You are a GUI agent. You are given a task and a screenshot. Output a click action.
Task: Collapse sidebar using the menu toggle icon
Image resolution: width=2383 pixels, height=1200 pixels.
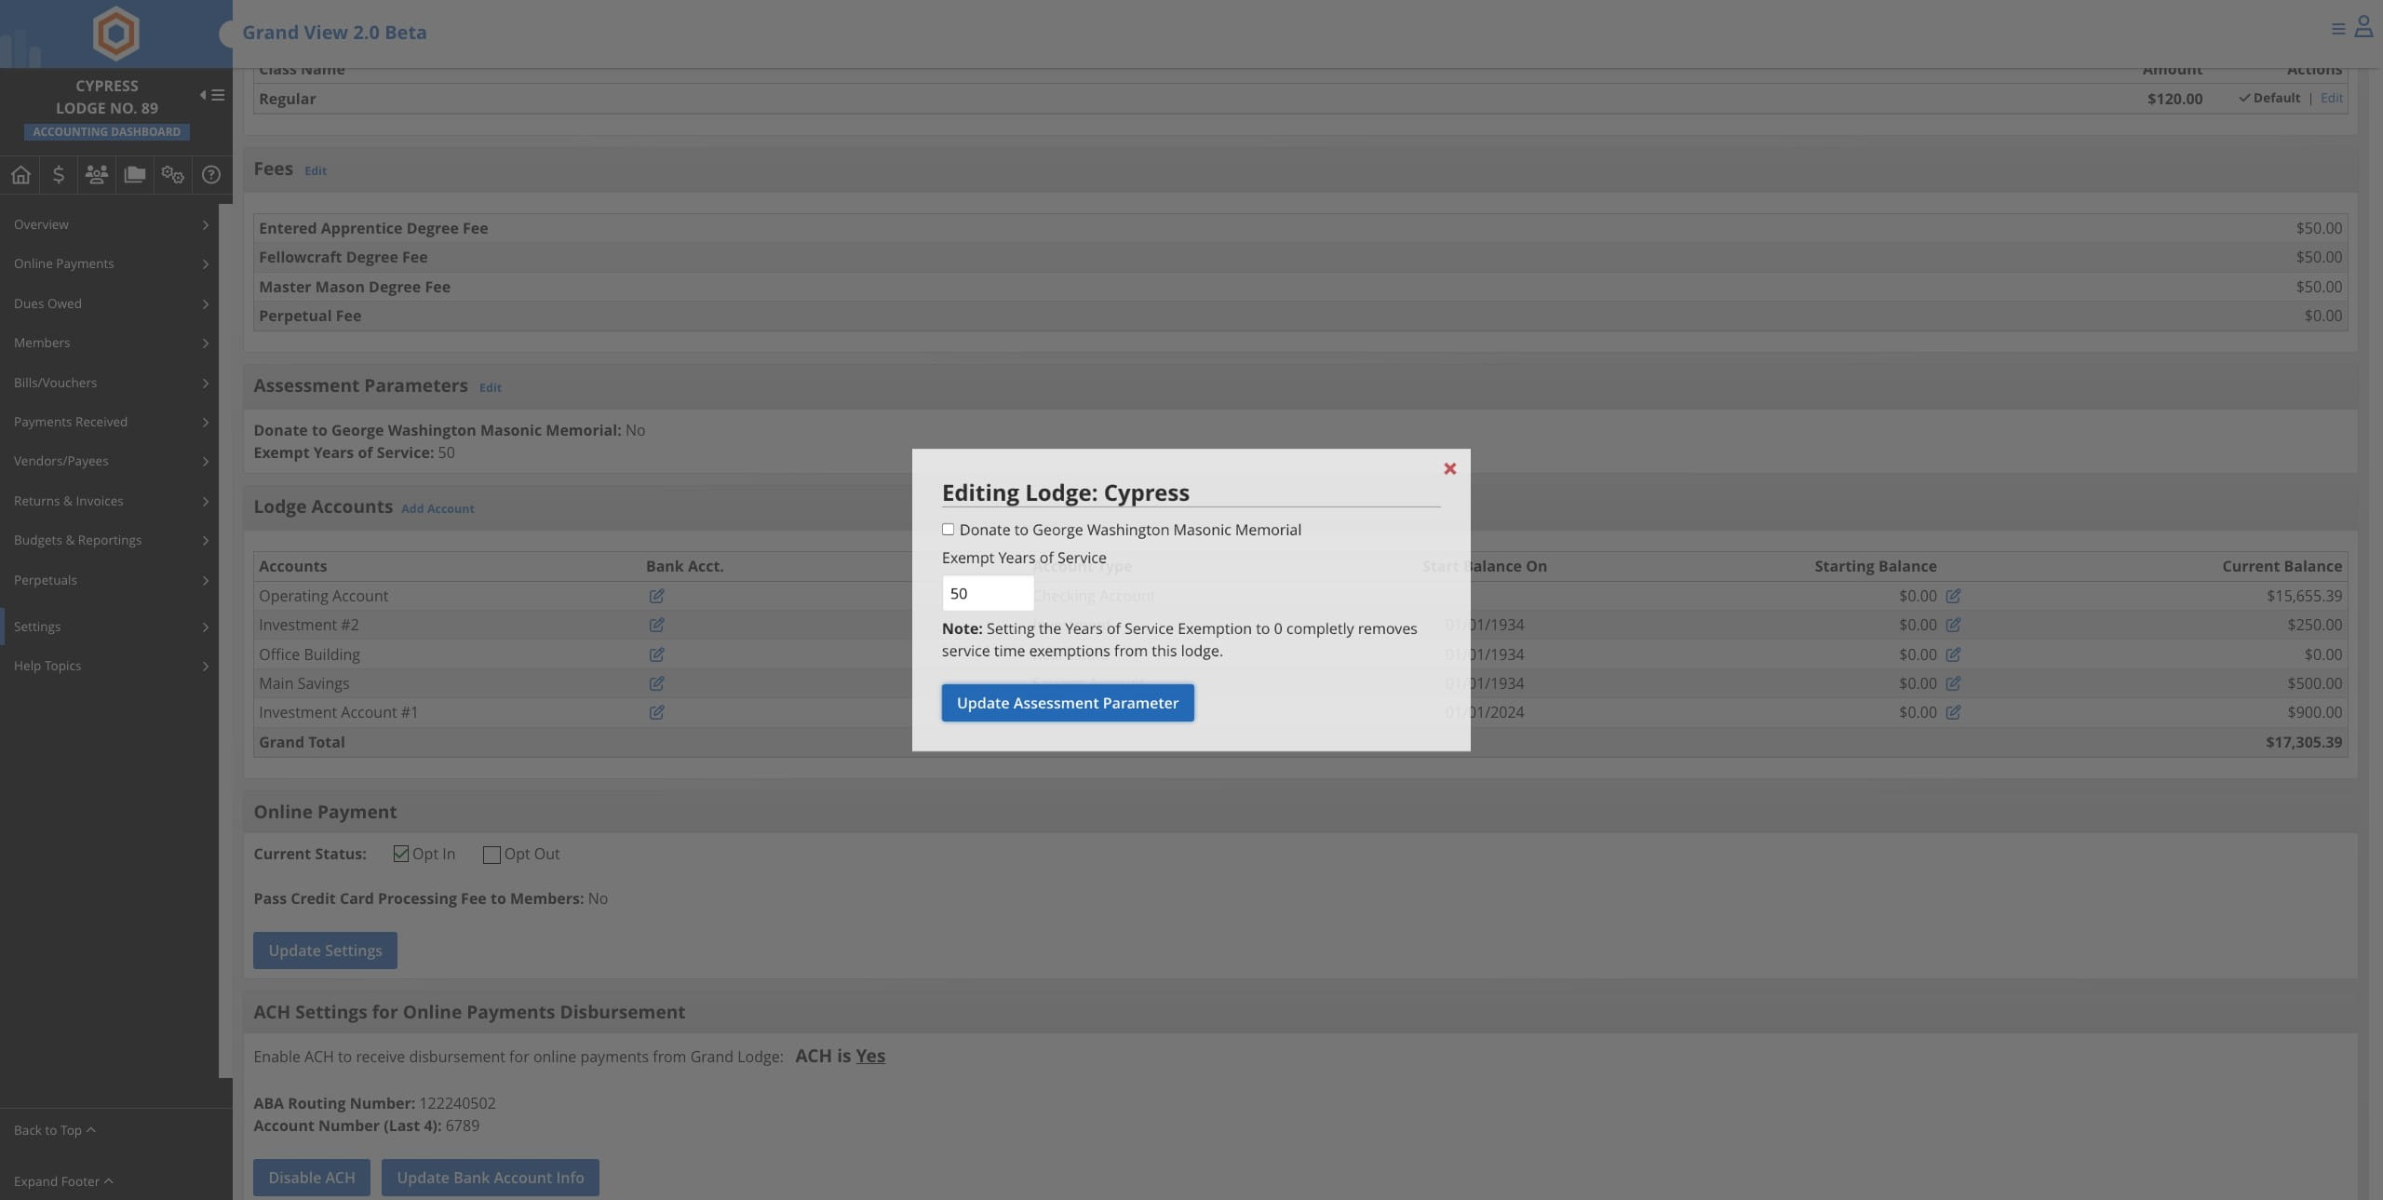click(212, 95)
